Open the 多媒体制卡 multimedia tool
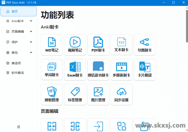This screenshot has height=132, width=188. coord(121,70)
